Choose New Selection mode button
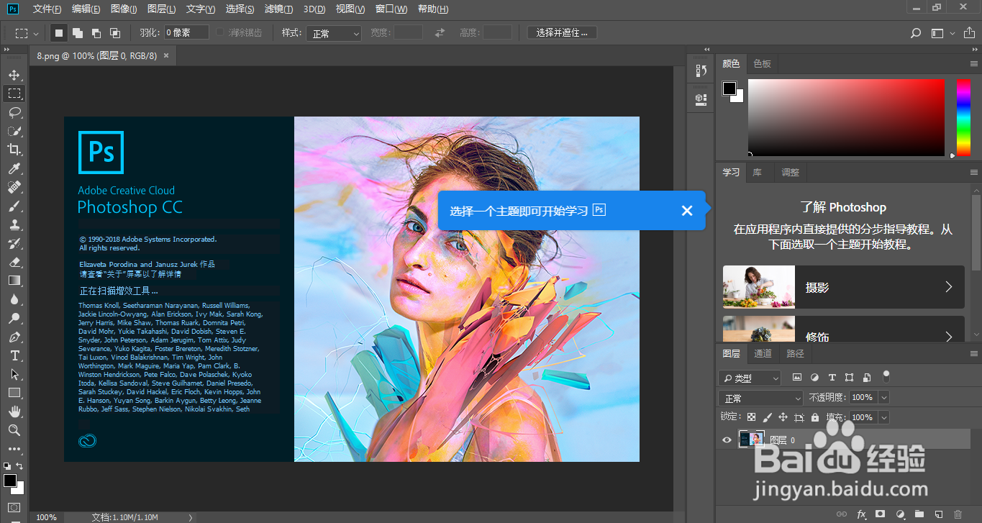Screen dimensions: 982x523 59,33
